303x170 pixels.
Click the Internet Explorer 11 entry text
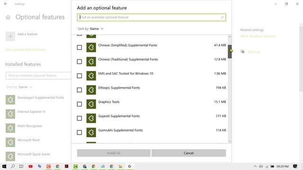click(31, 111)
